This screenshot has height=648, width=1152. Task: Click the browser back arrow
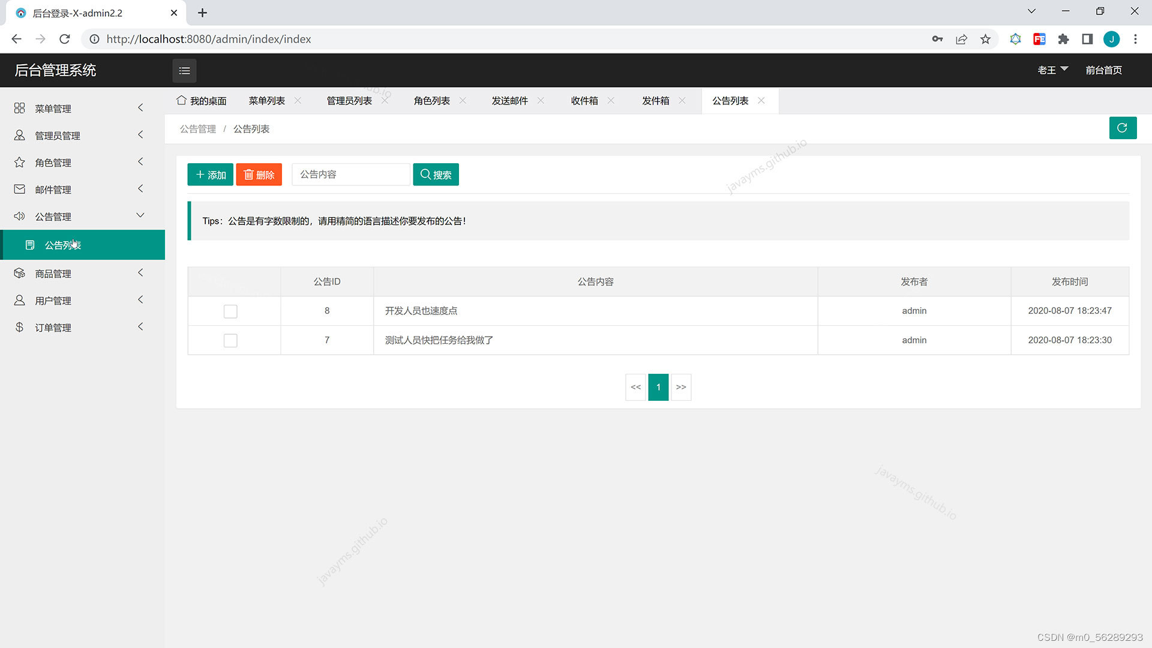(16, 39)
